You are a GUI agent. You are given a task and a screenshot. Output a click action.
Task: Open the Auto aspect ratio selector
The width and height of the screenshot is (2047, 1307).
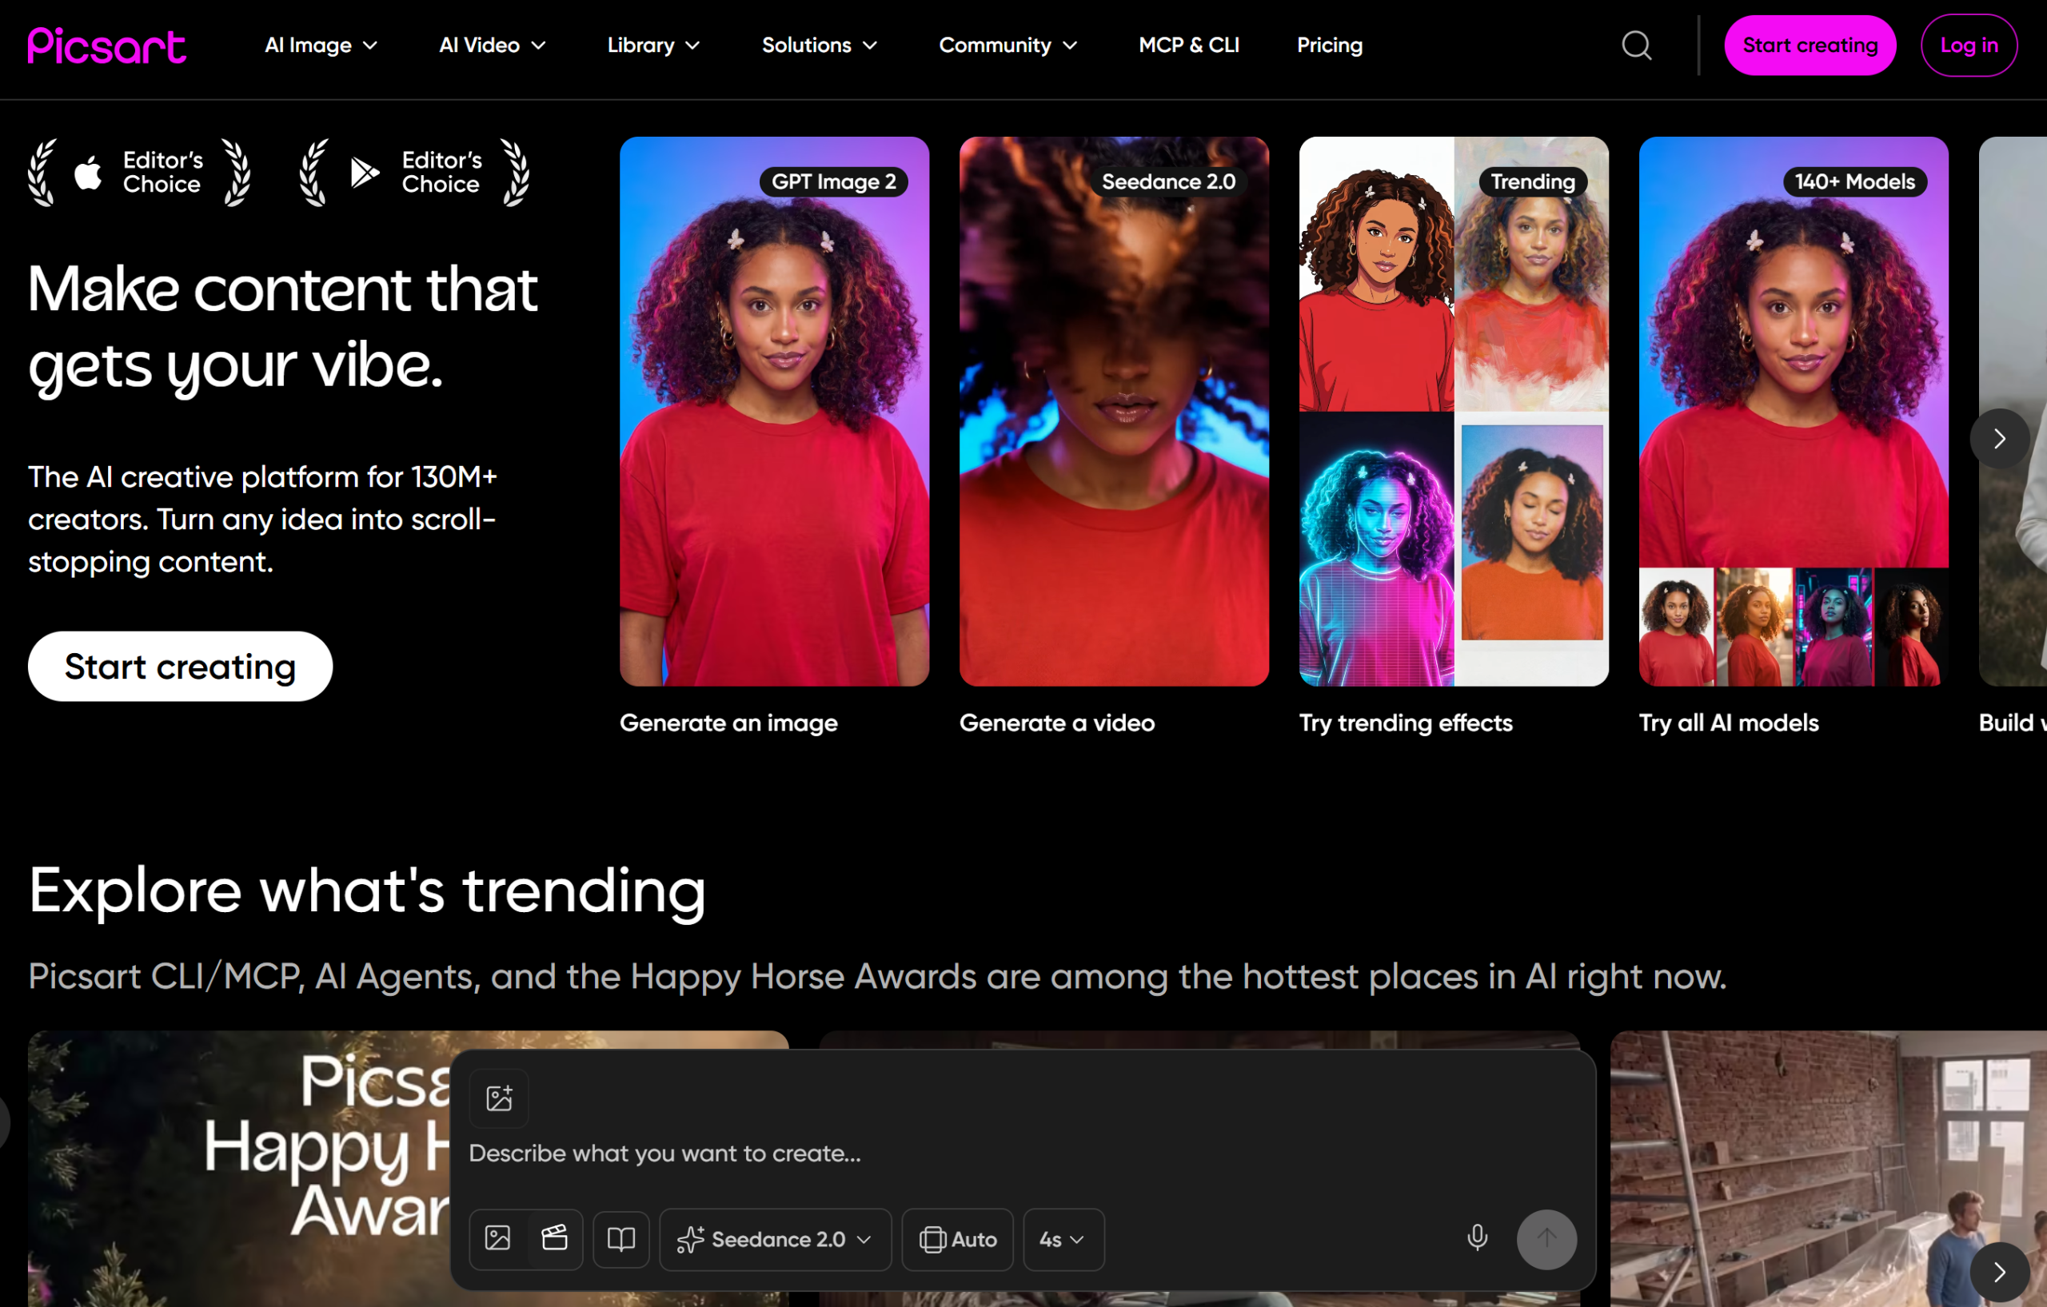tap(957, 1239)
